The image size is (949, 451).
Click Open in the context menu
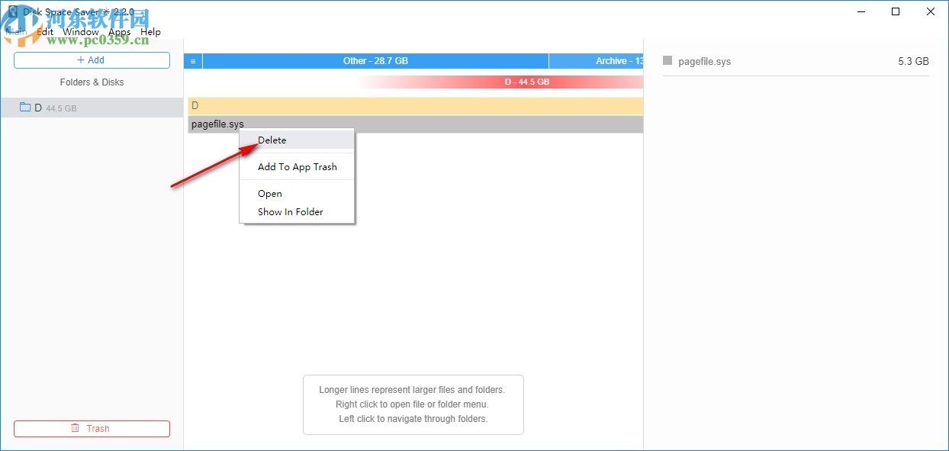click(x=269, y=193)
